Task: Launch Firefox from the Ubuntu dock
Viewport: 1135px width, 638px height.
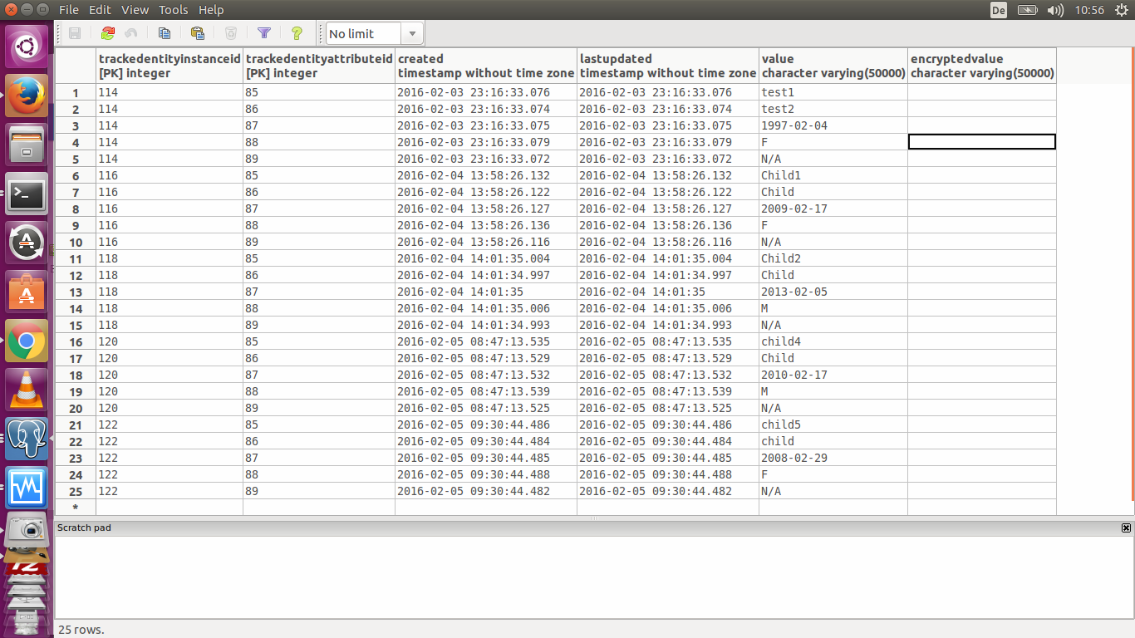Action: pyautogui.click(x=27, y=96)
